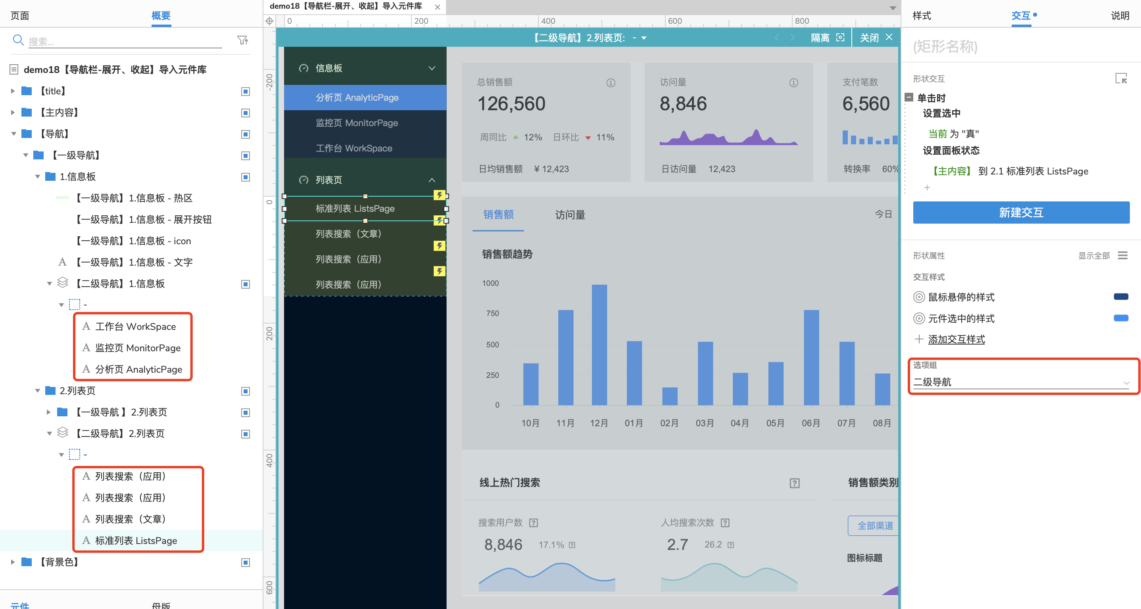1141x609 pixels.
Task: Click the 全部渠道 button
Action: pos(874,526)
